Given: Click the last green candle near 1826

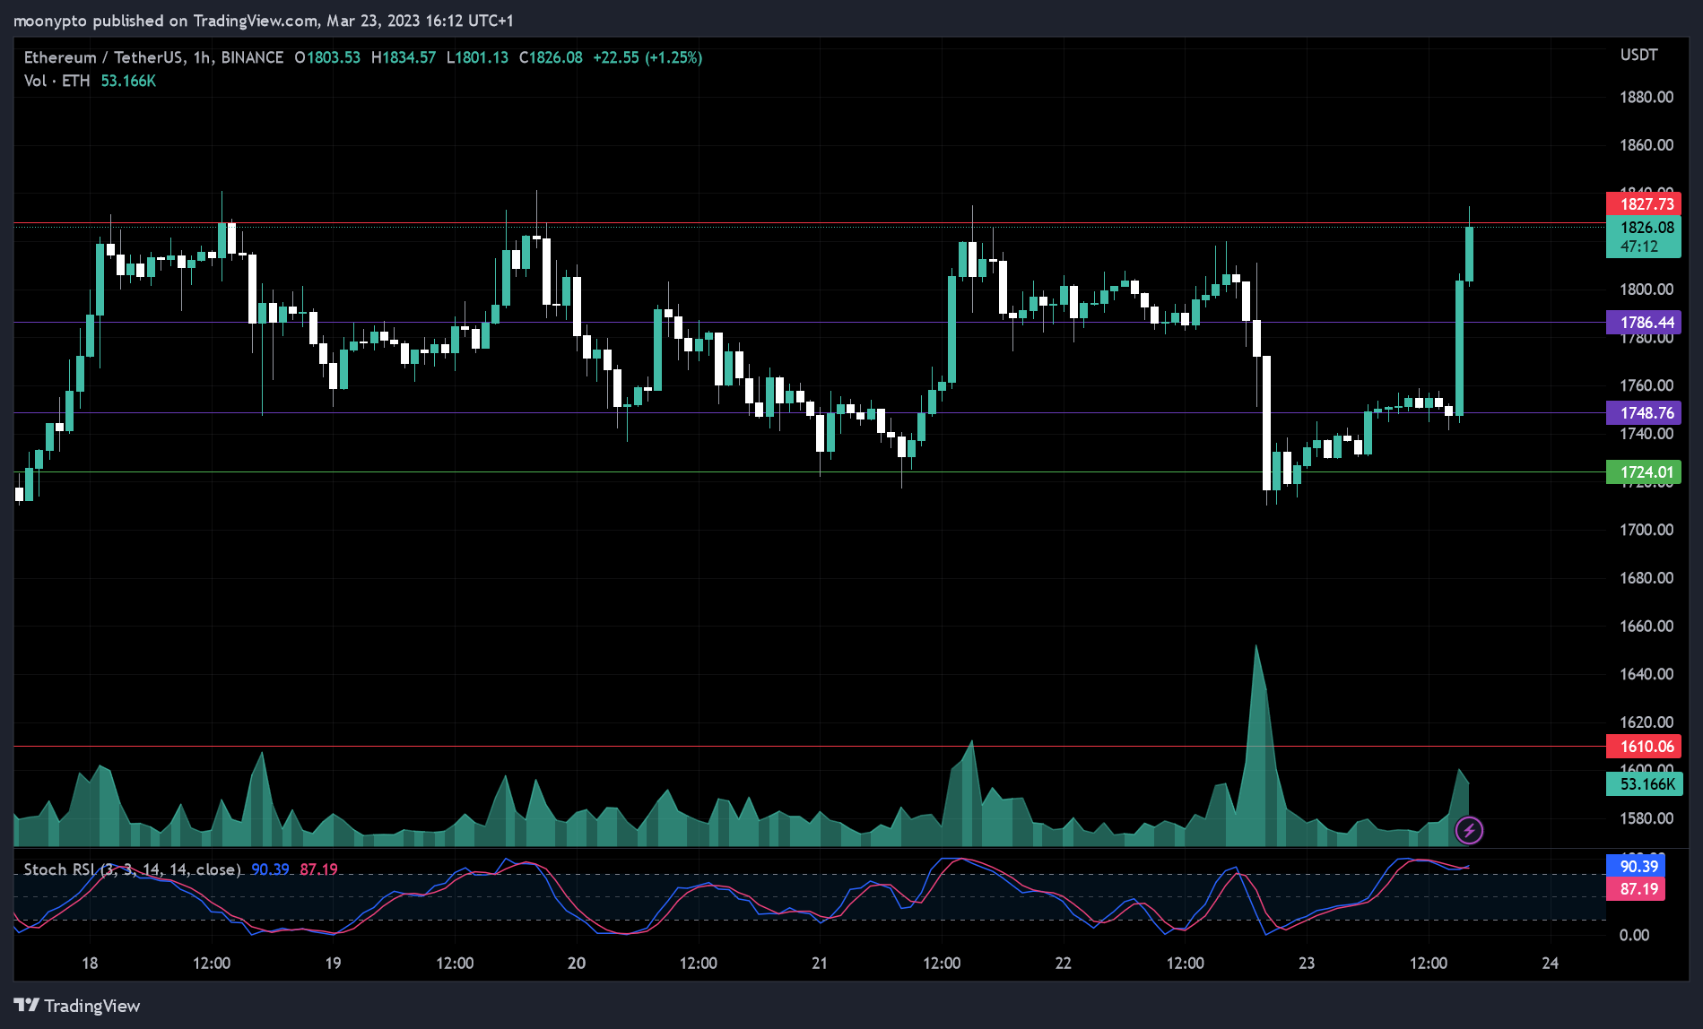Looking at the screenshot, I should (x=1469, y=255).
